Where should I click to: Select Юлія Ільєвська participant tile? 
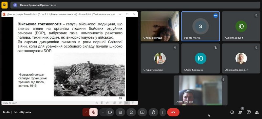click(241, 26)
